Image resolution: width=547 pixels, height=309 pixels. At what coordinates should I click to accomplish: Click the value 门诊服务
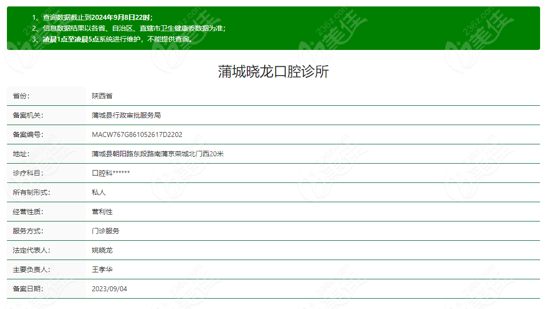[106, 231]
